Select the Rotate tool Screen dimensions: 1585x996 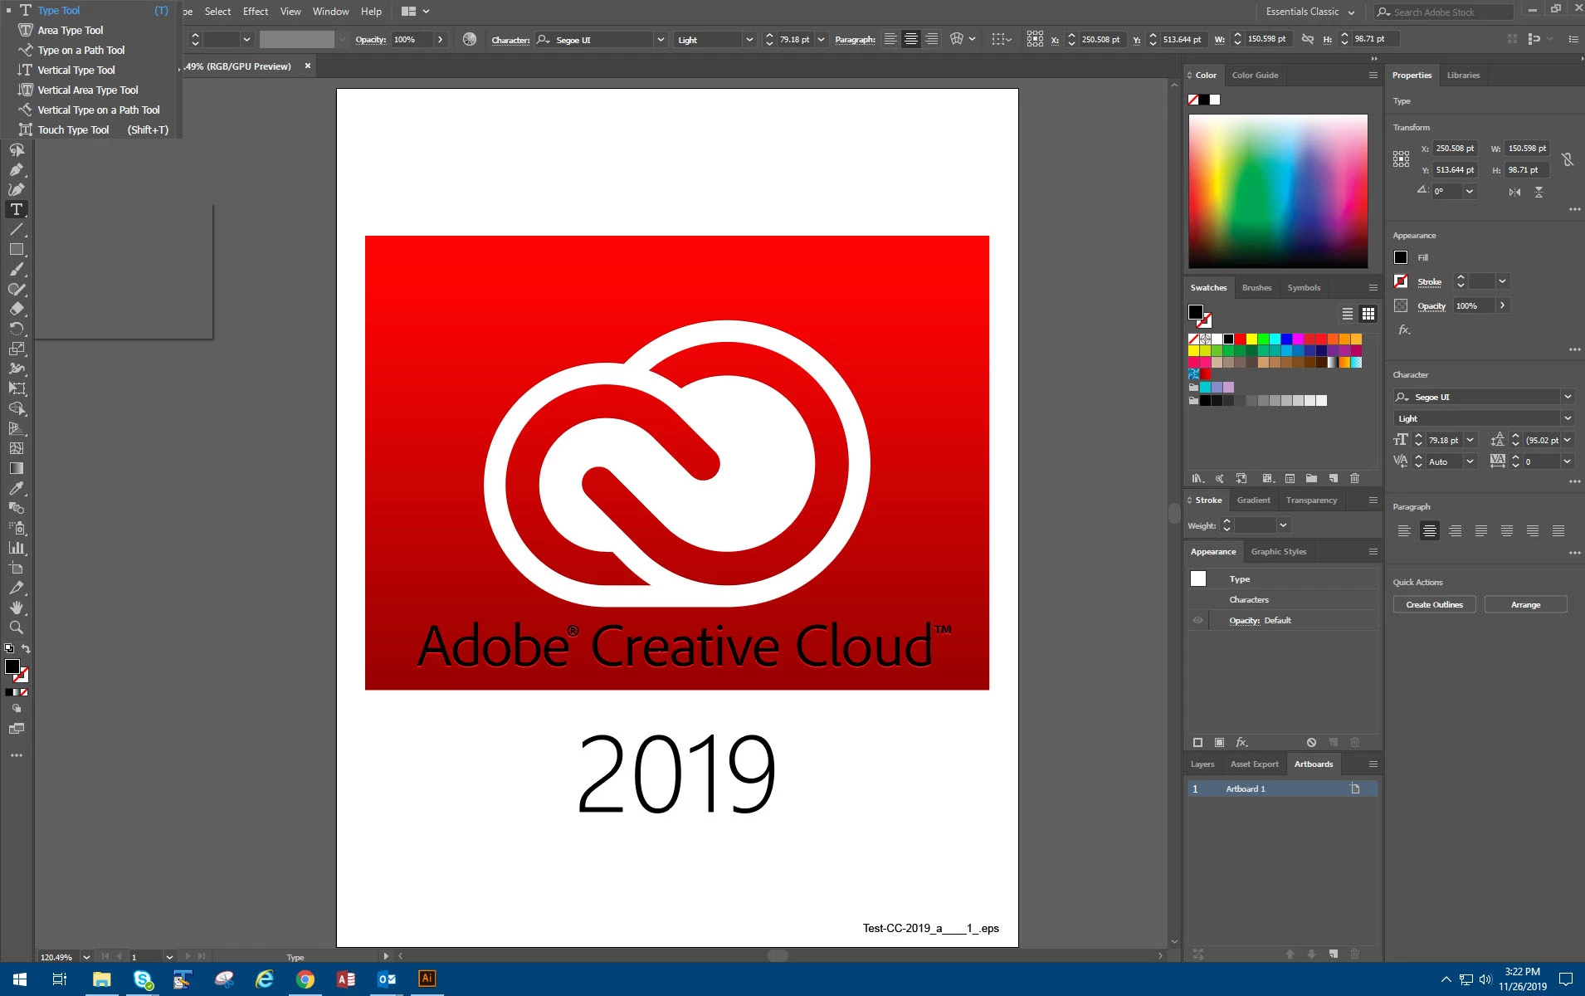tap(17, 330)
